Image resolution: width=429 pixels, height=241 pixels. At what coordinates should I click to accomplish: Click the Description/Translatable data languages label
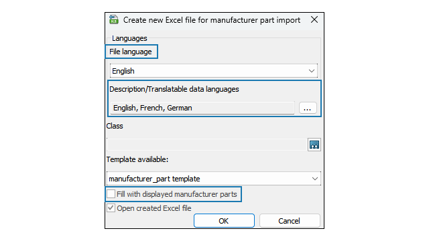coord(174,89)
